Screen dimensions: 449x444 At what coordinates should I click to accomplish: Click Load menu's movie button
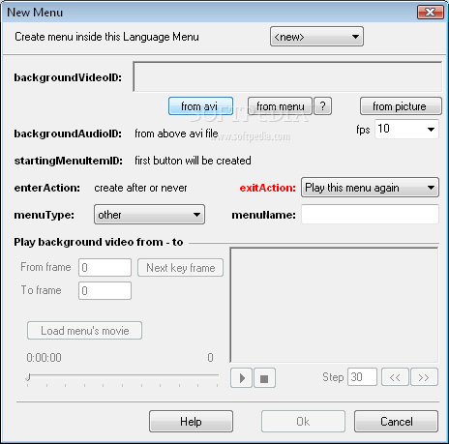pyautogui.click(x=84, y=331)
